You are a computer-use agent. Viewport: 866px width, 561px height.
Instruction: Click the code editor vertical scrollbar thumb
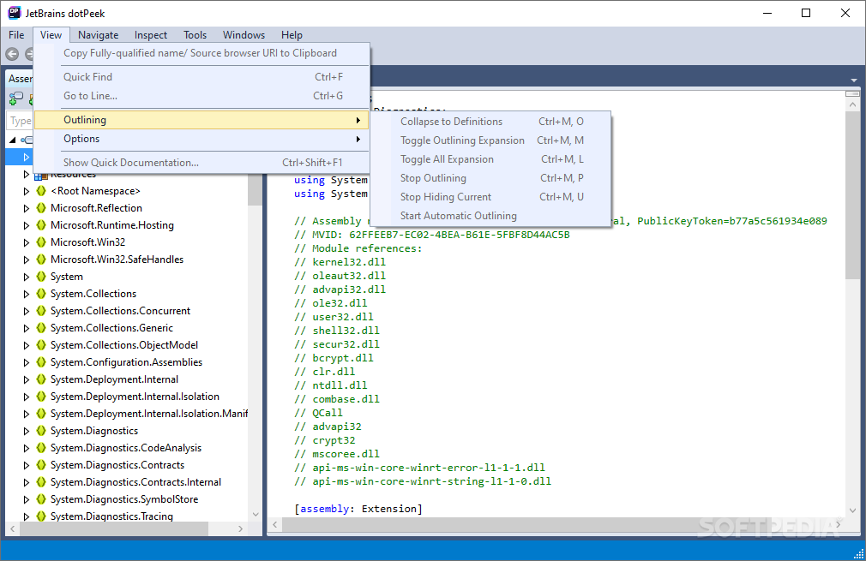point(852,194)
